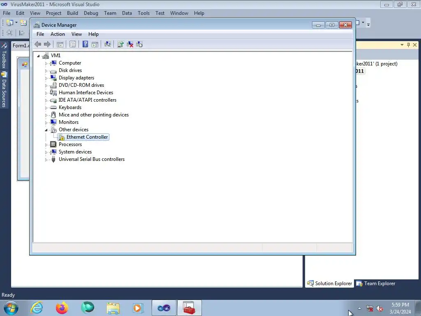Expand the Display adapters category
421x316 pixels.
pyautogui.click(x=46, y=78)
